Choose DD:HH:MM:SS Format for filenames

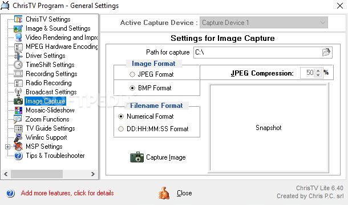pyautogui.click(x=121, y=129)
